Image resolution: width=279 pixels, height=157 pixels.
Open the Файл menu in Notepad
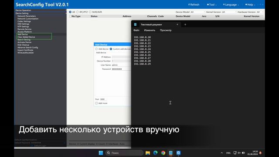click(x=136, y=30)
